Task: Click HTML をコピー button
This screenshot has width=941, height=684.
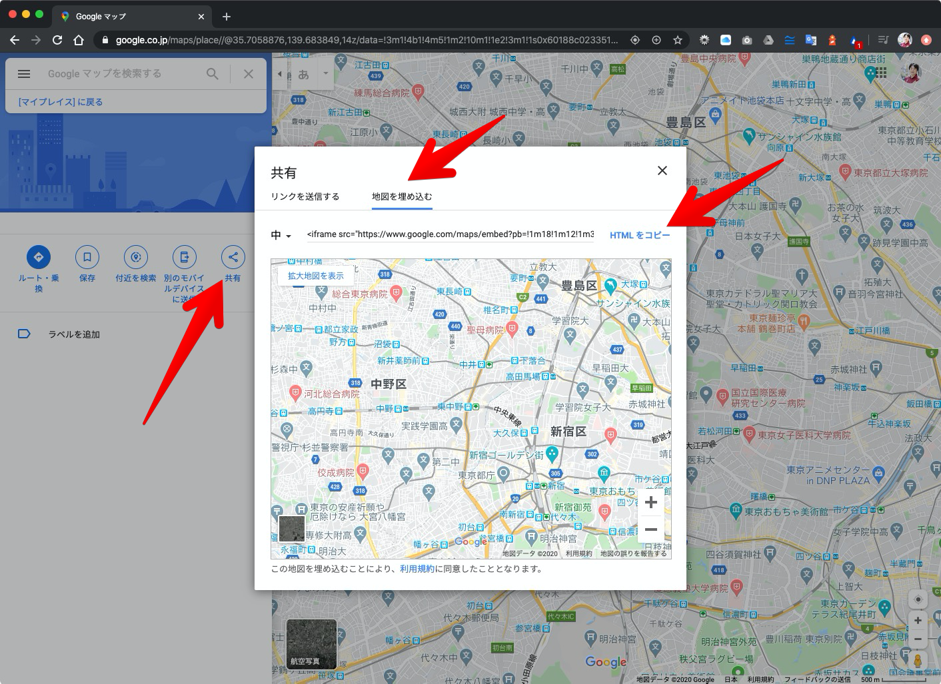Action: pos(640,235)
